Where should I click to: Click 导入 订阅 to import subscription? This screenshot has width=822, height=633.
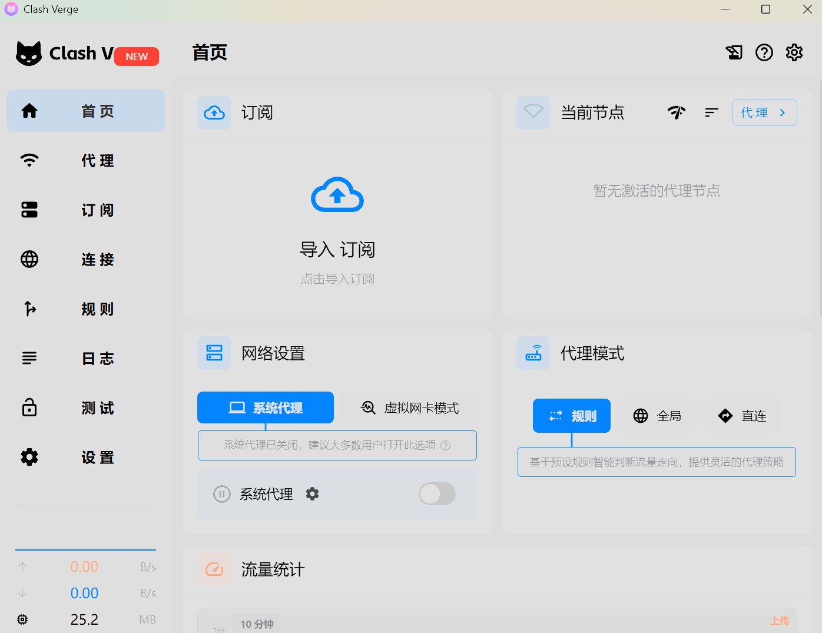click(x=337, y=249)
